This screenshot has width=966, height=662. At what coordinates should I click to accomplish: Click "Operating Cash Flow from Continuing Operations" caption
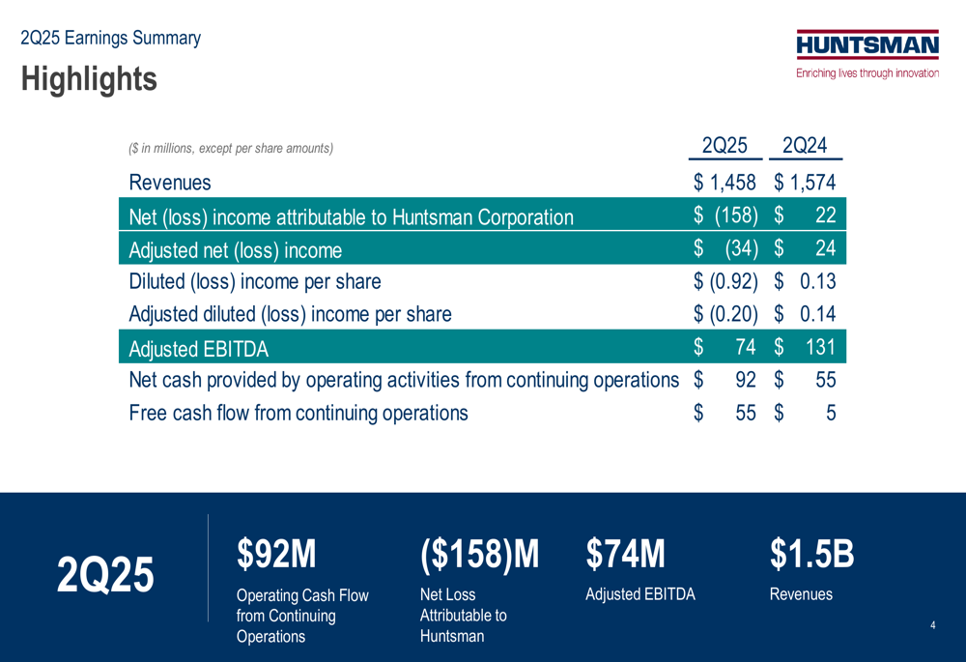(302, 616)
